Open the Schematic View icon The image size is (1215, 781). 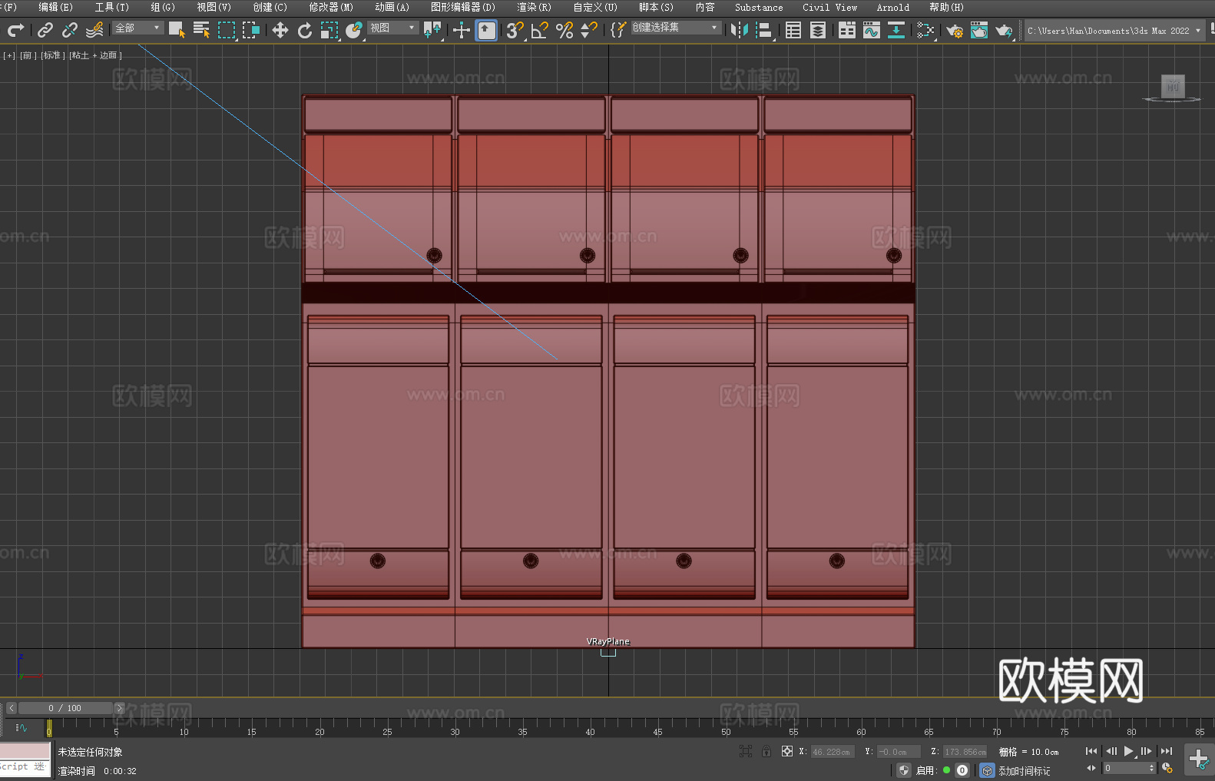[896, 30]
